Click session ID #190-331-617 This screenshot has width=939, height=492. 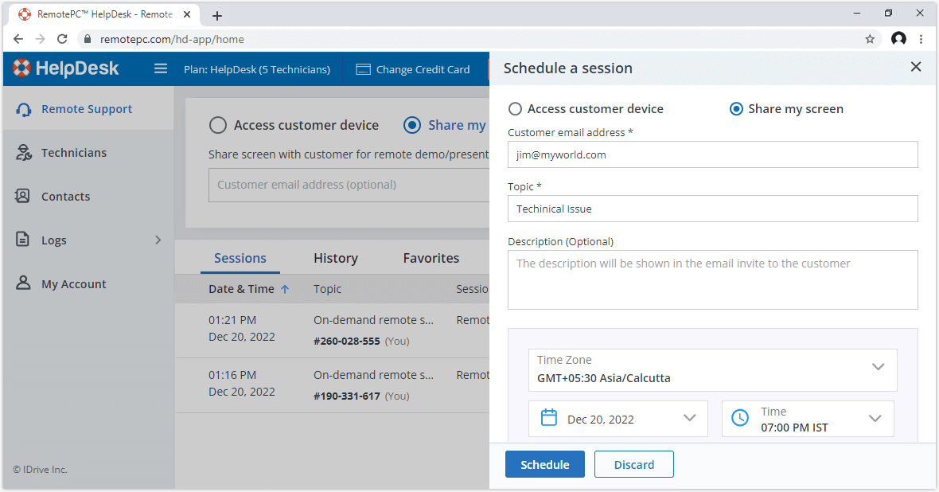point(347,396)
